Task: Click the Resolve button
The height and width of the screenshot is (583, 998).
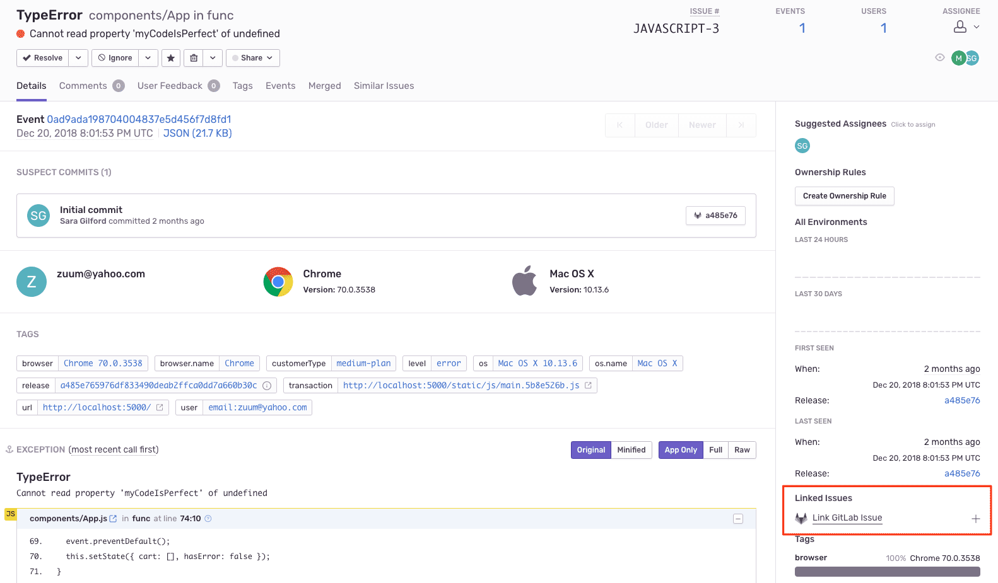Action: [x=43, y=58]
